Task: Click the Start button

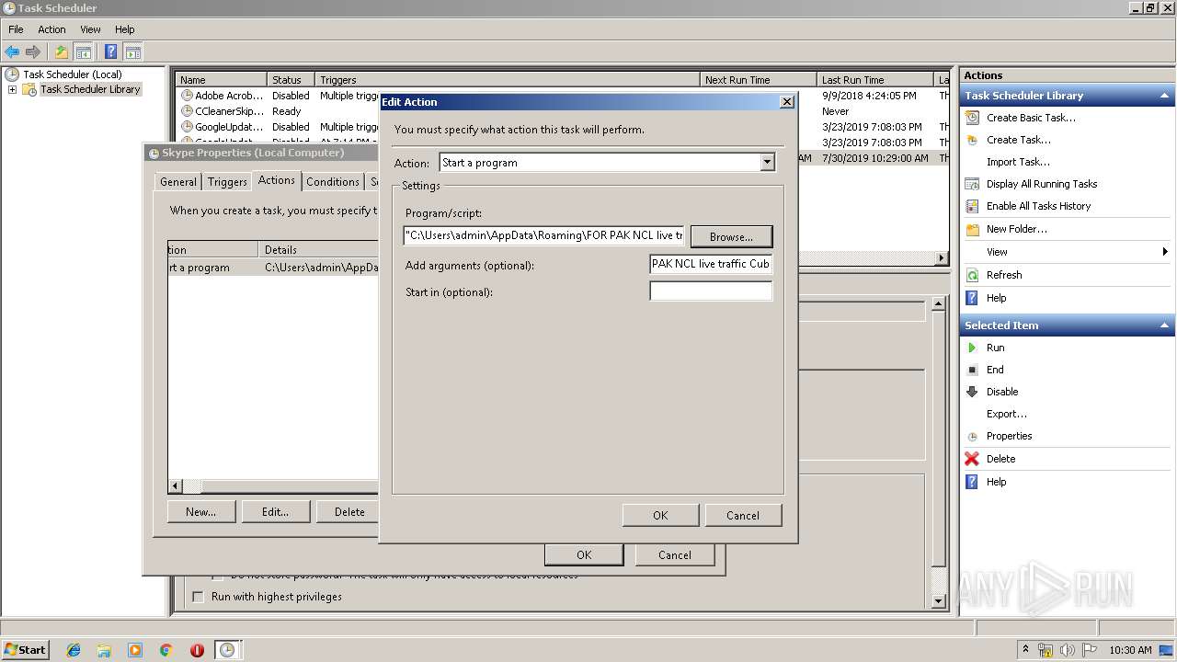Action: click(x=25, y=650)
